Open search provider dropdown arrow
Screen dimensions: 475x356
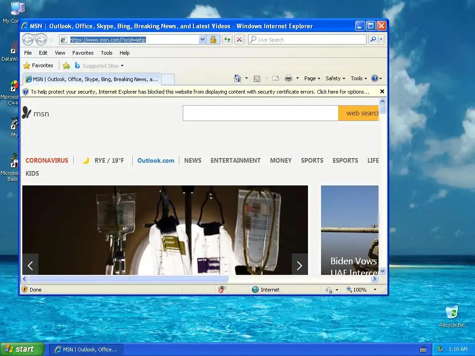(x=381, y=39)
